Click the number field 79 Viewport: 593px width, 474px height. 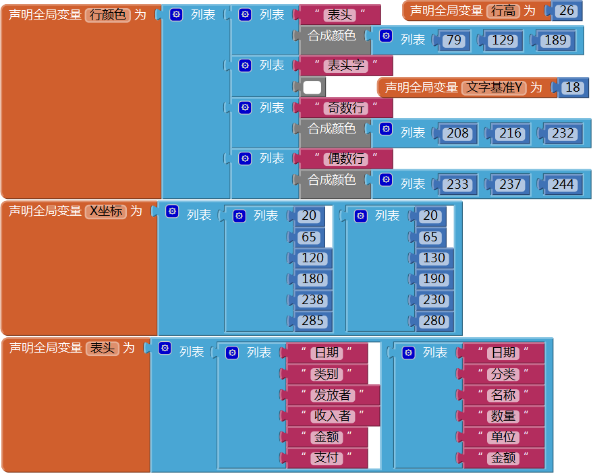coord(454,40)
